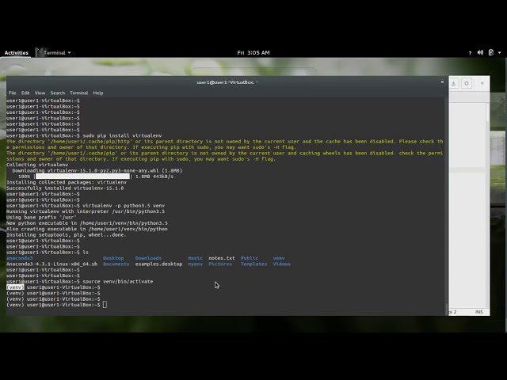Open the Edit menu in terminal
507x380 pixels.
25,93
